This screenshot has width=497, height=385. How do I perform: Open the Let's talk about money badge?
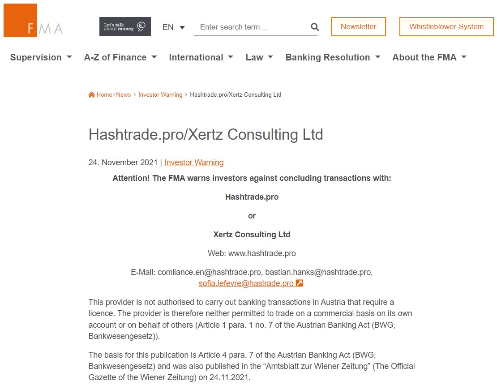pyautogui.click(x=125, y=26)
